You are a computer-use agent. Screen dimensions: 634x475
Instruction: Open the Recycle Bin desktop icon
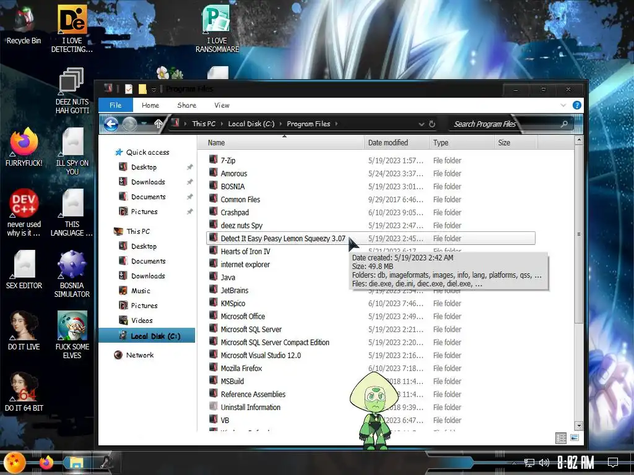point(24,25)
